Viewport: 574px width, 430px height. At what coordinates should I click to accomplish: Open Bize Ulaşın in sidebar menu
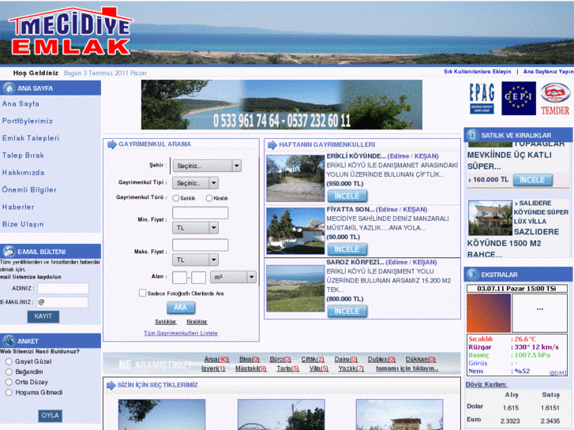click(23, 224)
